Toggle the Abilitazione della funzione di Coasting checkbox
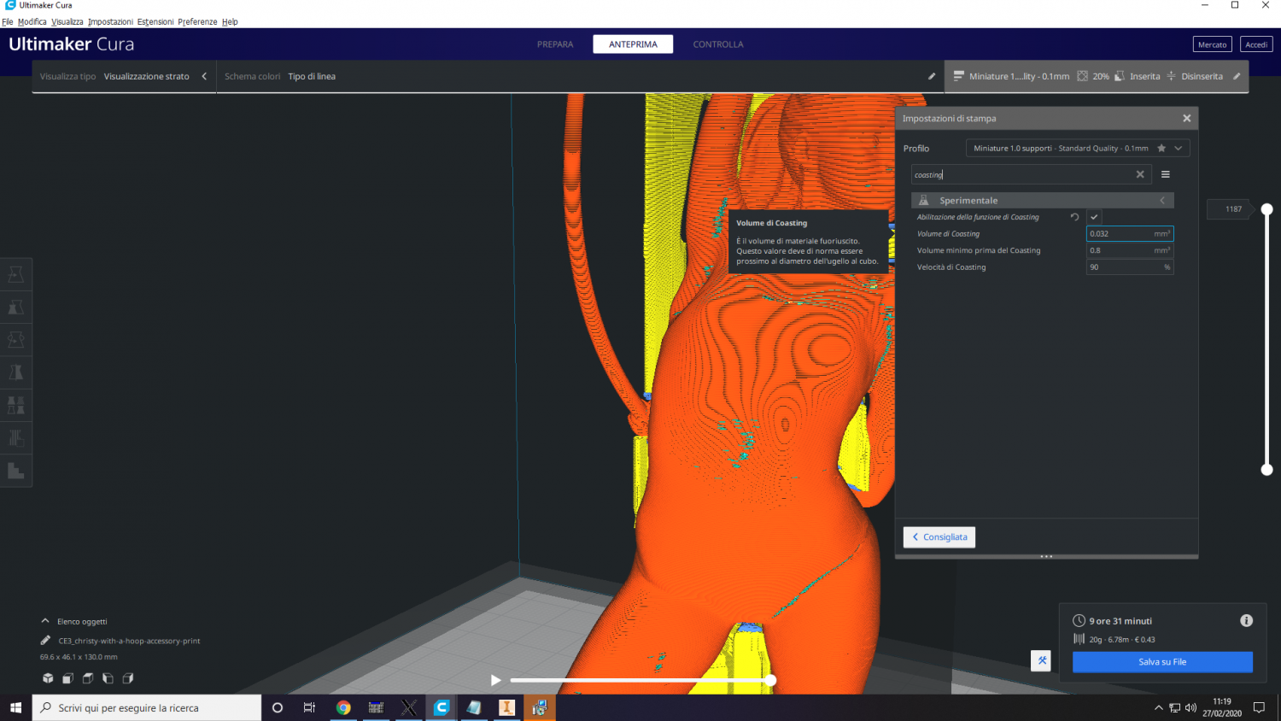1281x721 pixels. tap(1094, 217)
